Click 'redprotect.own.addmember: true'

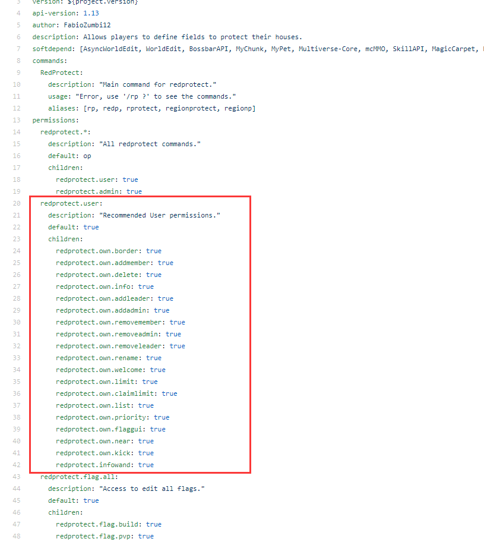click(x=115, y=263)
